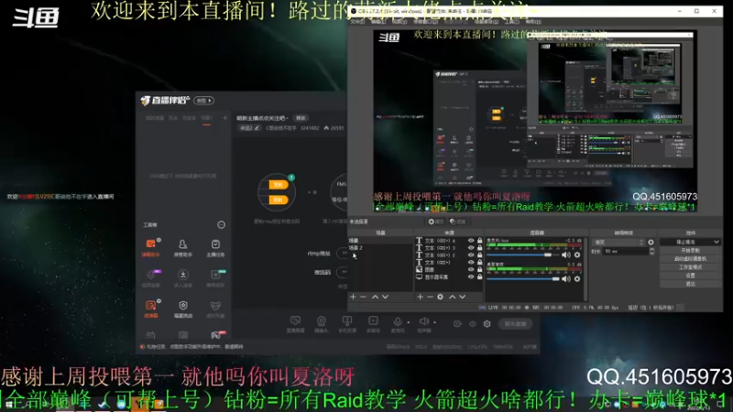The image size is (733, 412).
Task: Expand the speaker options arrow in the companion toolbar
Action: coord(434,322)
